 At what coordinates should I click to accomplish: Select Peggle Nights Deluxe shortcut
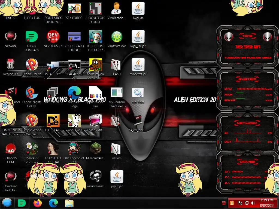[x=32, y=97]
